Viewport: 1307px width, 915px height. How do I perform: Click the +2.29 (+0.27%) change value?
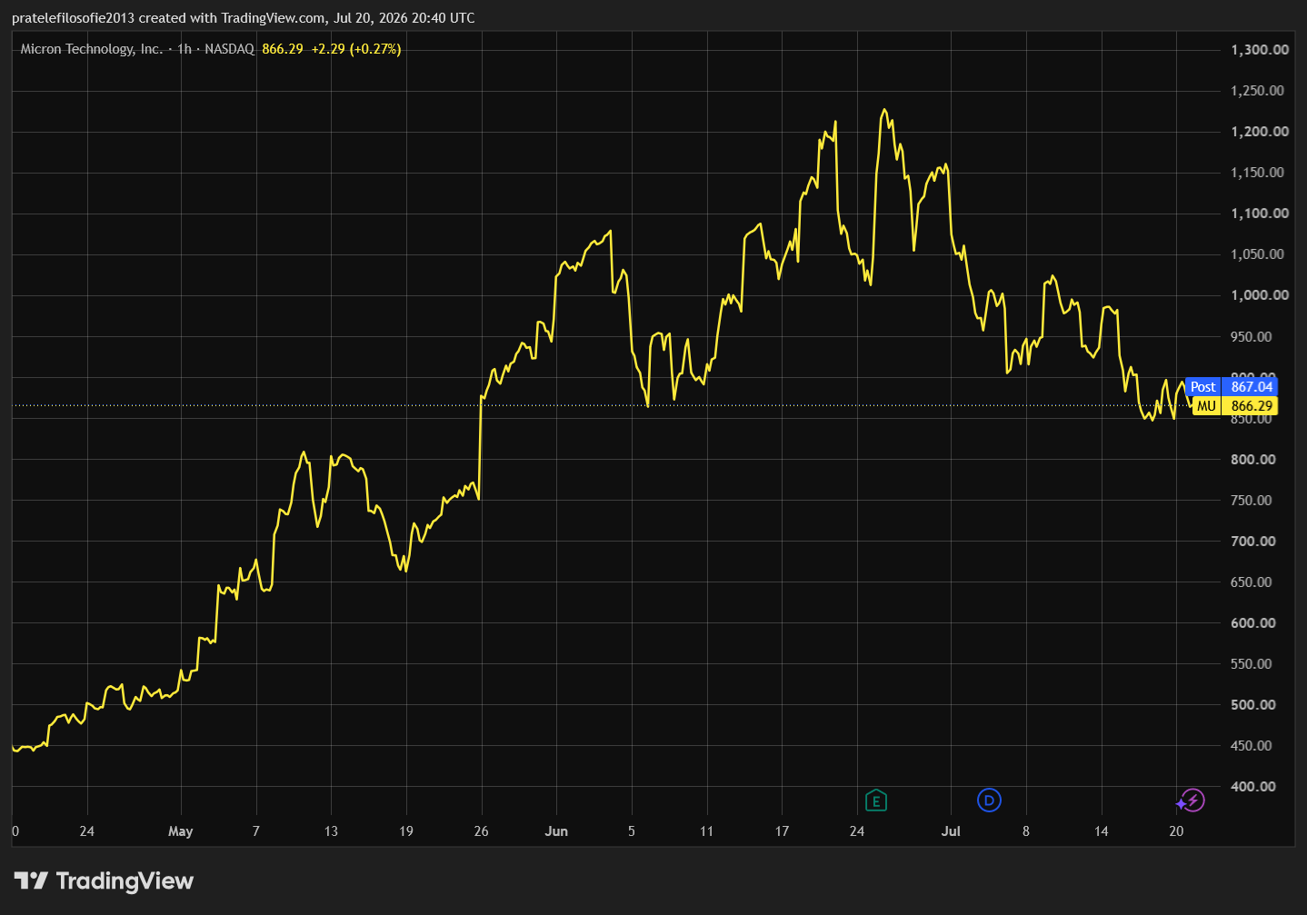pos(355,49)
